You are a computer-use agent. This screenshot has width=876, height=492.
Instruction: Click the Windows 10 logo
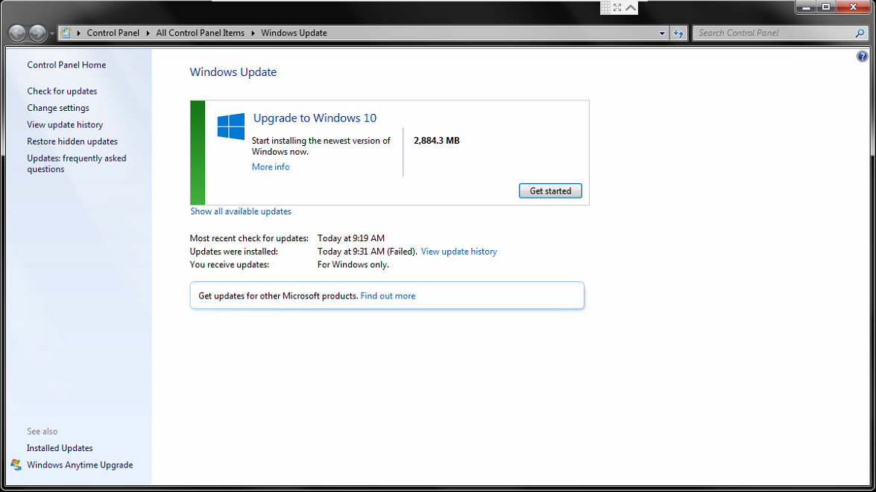coord(230,126)
